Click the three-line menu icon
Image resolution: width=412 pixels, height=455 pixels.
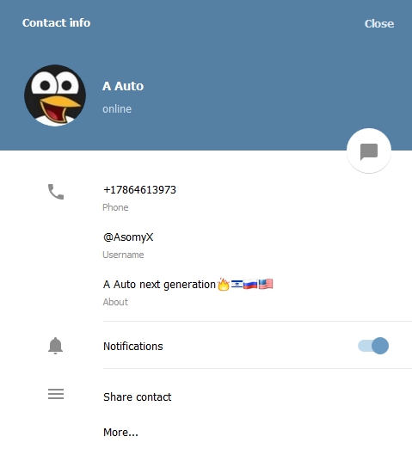(x=56, y=394)
